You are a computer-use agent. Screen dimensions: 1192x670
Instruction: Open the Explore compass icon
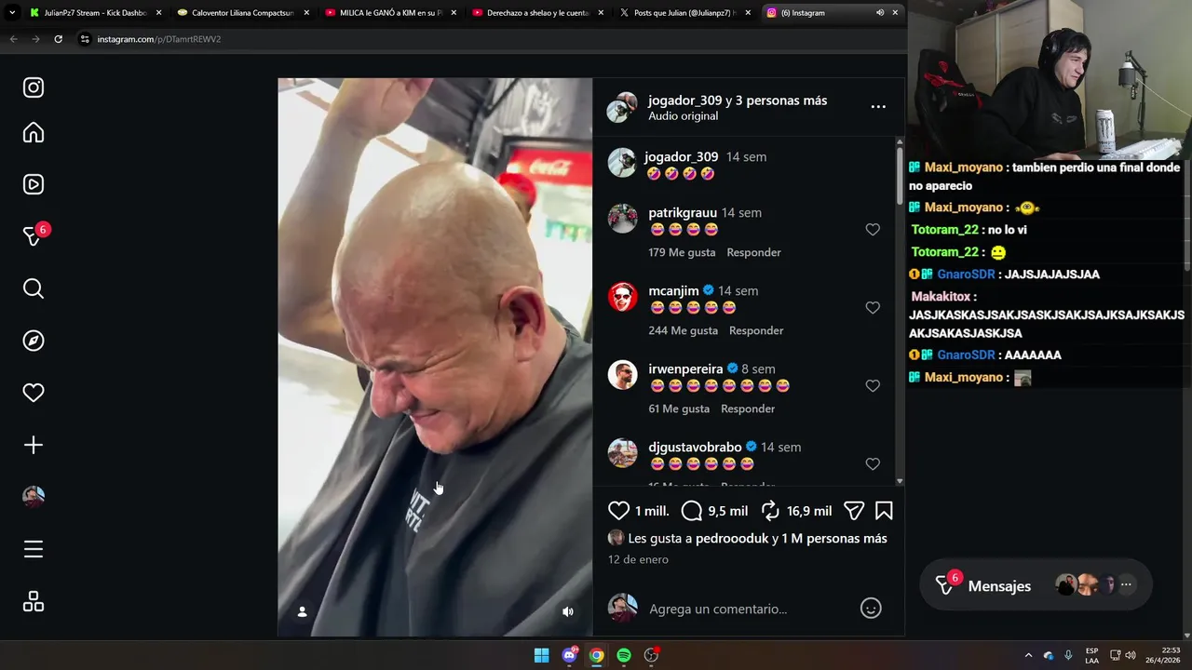tap(34, 341)
